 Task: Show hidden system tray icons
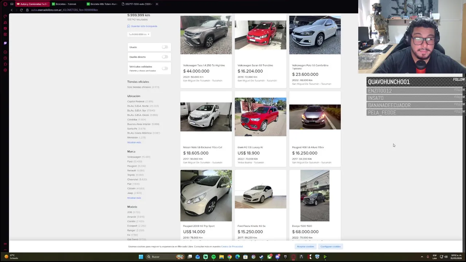pyautogui.click(x=422, y=257)
